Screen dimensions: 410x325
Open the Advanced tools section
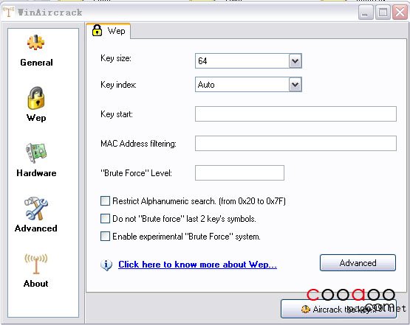click(x=36, y=214)
